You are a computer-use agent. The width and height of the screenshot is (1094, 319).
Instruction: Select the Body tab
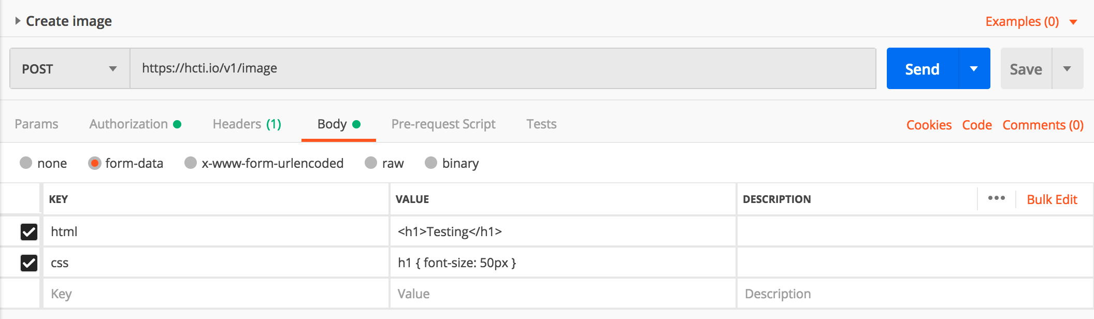pyautogui.click(x=339, y=124)
